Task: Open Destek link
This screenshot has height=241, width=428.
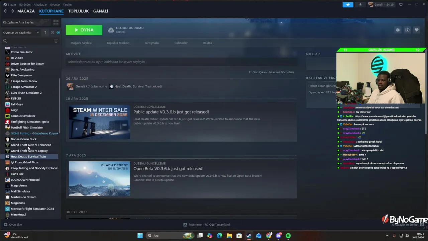Action: tap(207, 43)
